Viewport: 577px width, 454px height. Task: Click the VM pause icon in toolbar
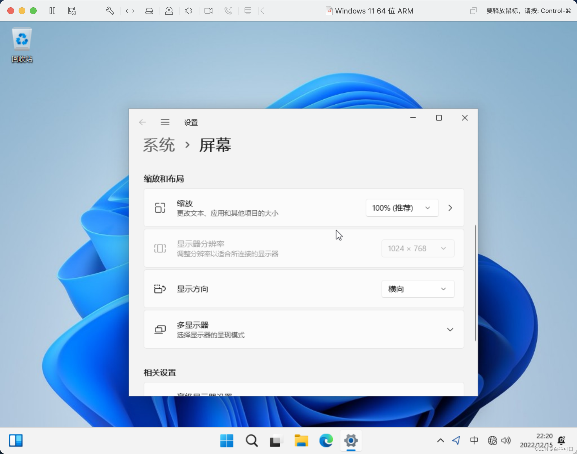coord(52,11)
